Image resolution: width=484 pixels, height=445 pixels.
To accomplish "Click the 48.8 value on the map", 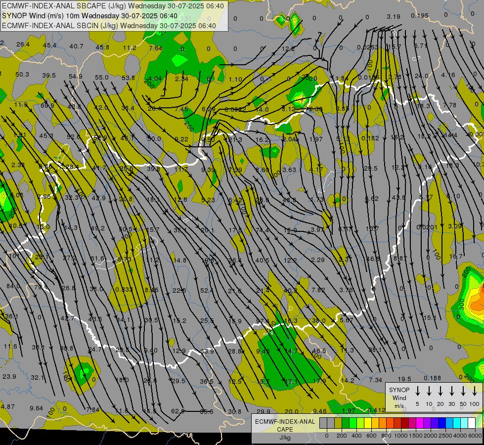I will coord(289,200).
